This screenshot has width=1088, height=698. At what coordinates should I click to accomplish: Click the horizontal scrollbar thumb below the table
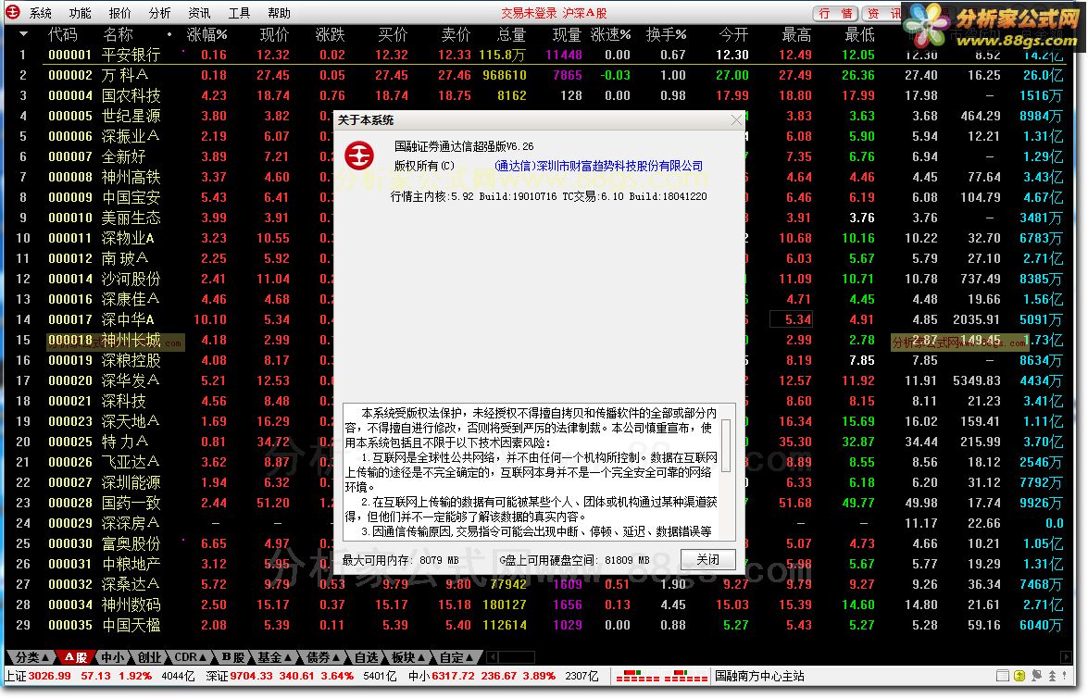(x=517, y=656)
